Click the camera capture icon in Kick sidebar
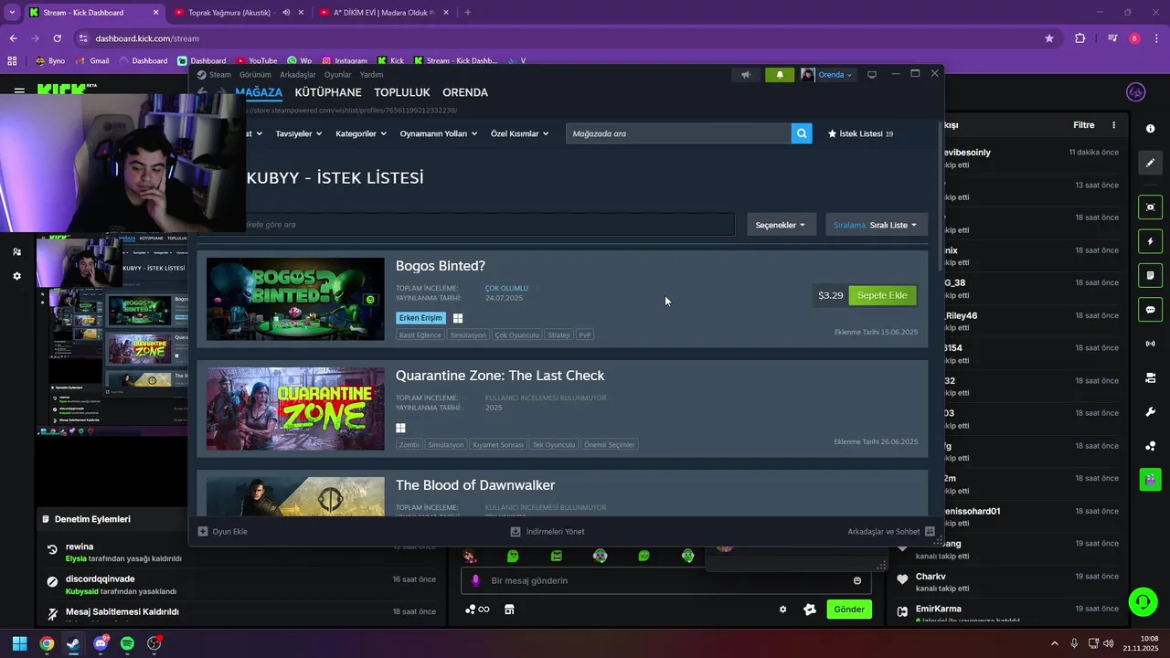This screenshot has width=1170, height=658. [1150, 207]
